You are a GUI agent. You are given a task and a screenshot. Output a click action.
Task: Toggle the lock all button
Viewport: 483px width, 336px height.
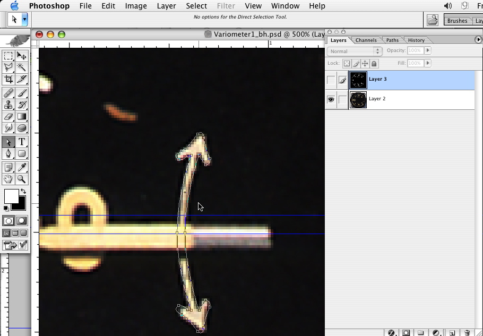(374, 63)
